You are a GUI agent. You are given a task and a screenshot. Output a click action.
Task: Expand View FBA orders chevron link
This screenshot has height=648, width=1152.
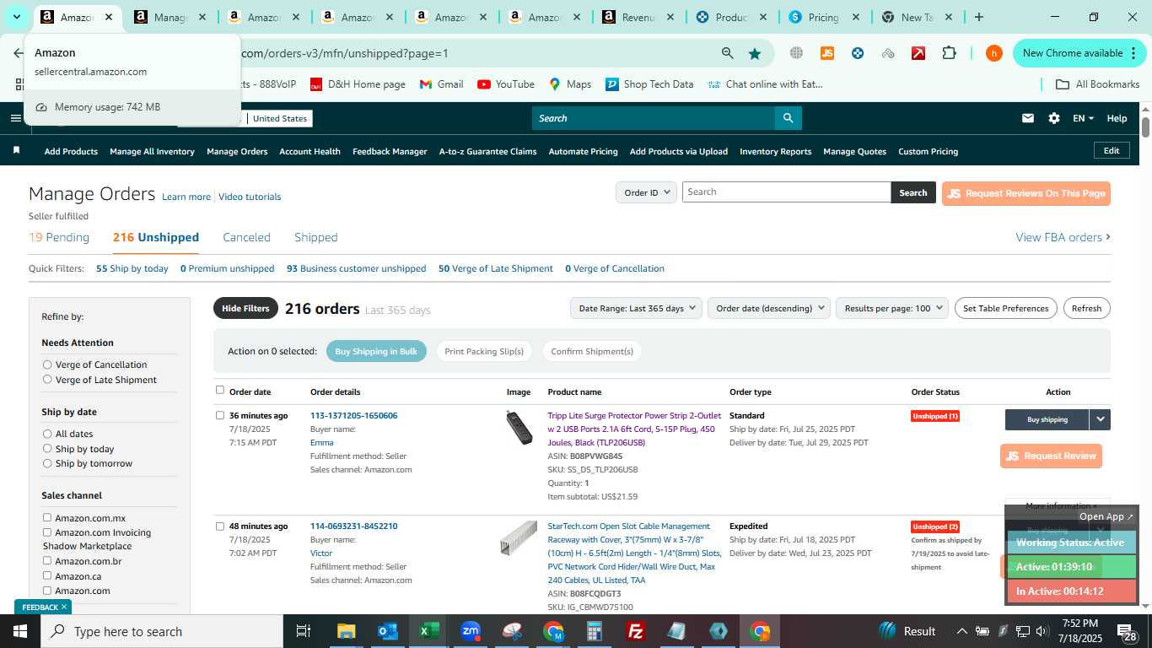1063,237
